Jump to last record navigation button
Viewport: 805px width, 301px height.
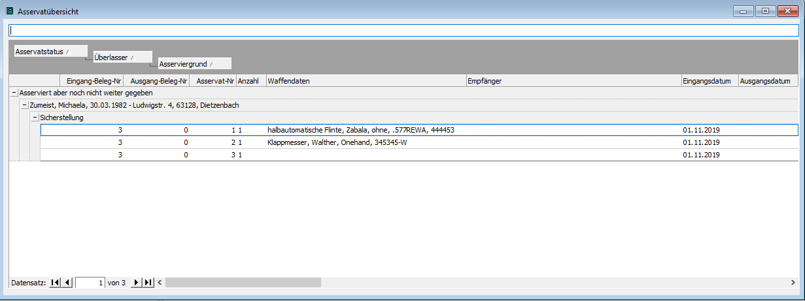tap(148, 283)
